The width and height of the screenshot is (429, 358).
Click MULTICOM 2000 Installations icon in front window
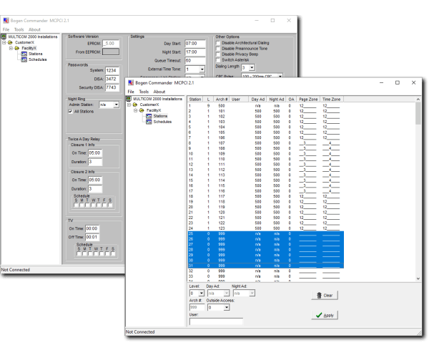pyautogui.click(x=129, y=99)
